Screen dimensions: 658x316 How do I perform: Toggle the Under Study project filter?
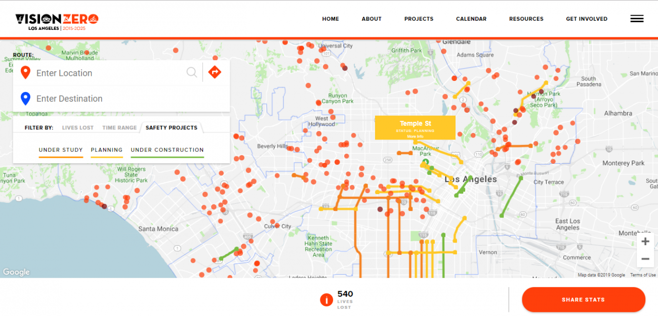click(x=61, y=150)
